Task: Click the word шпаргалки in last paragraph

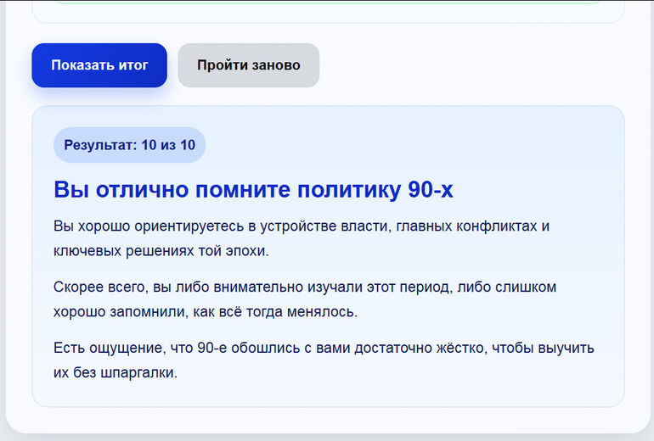Action: (139, 372)
